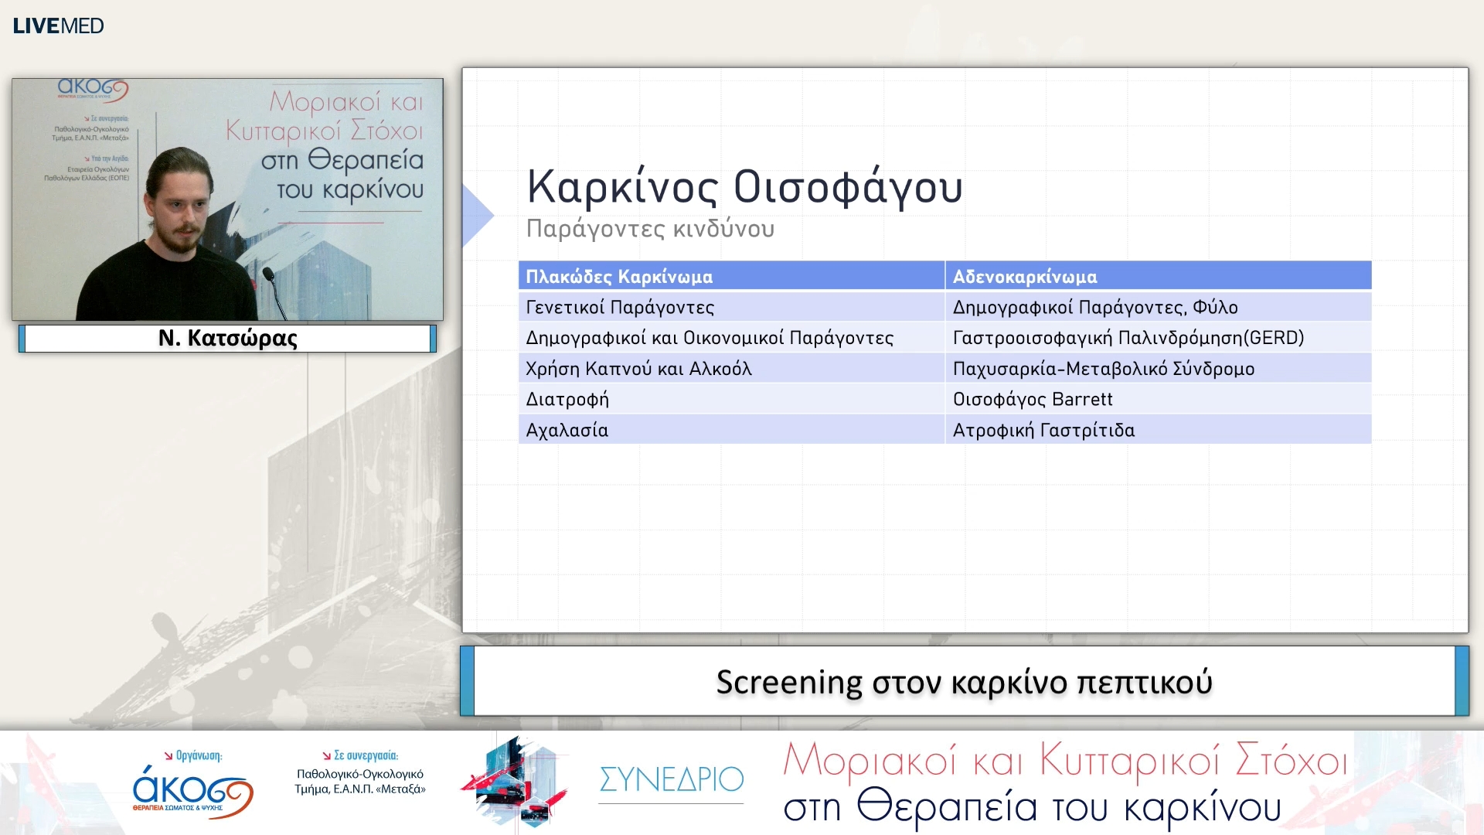Expand the 'Οισοφάγος Barrett' table entry
Screen dimensions: 1484x835
[x=1033, y=399]
